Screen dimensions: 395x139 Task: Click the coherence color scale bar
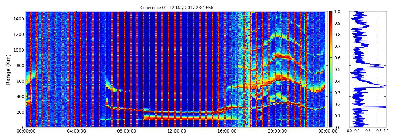331,69
